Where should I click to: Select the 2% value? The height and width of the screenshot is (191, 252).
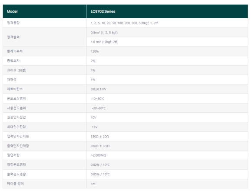93,61
